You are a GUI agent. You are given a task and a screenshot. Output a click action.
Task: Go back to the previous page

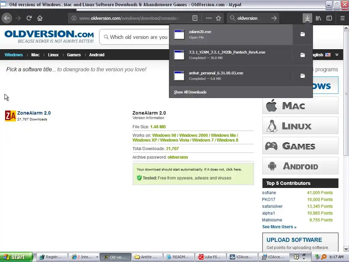[x=7, y=18]
